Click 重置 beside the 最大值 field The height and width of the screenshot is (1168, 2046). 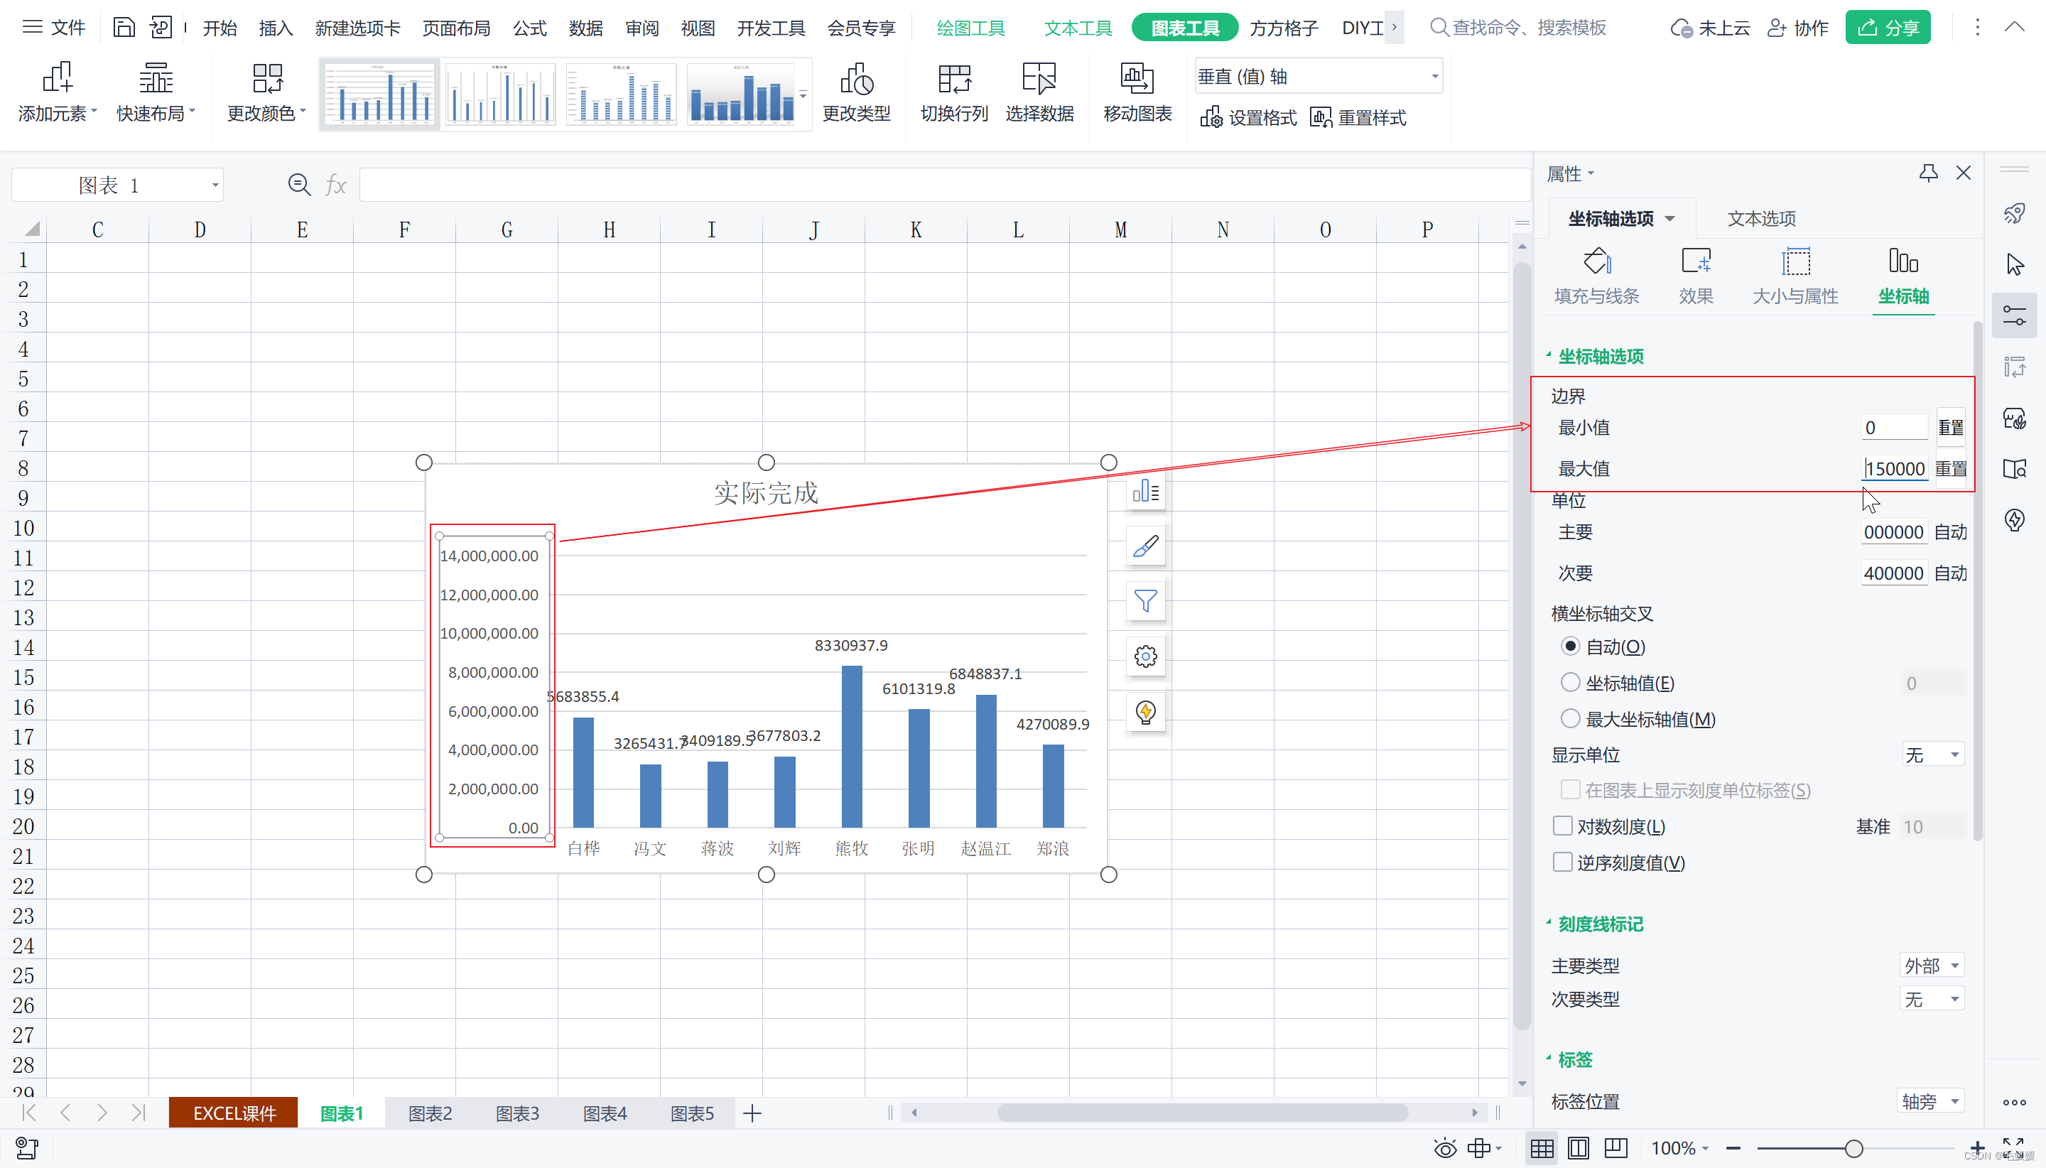(x=1951, y=468)
